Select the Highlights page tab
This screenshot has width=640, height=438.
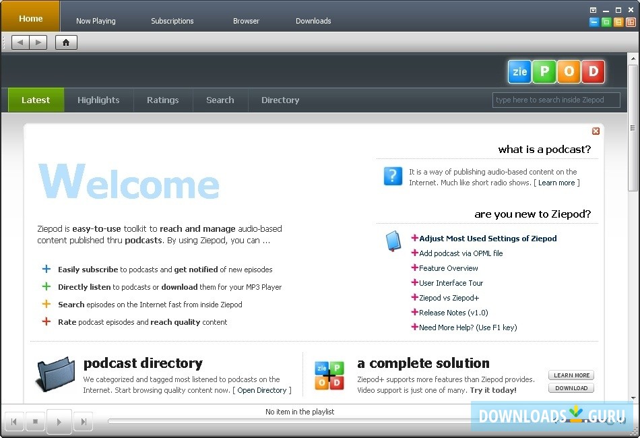pos(99,100)
